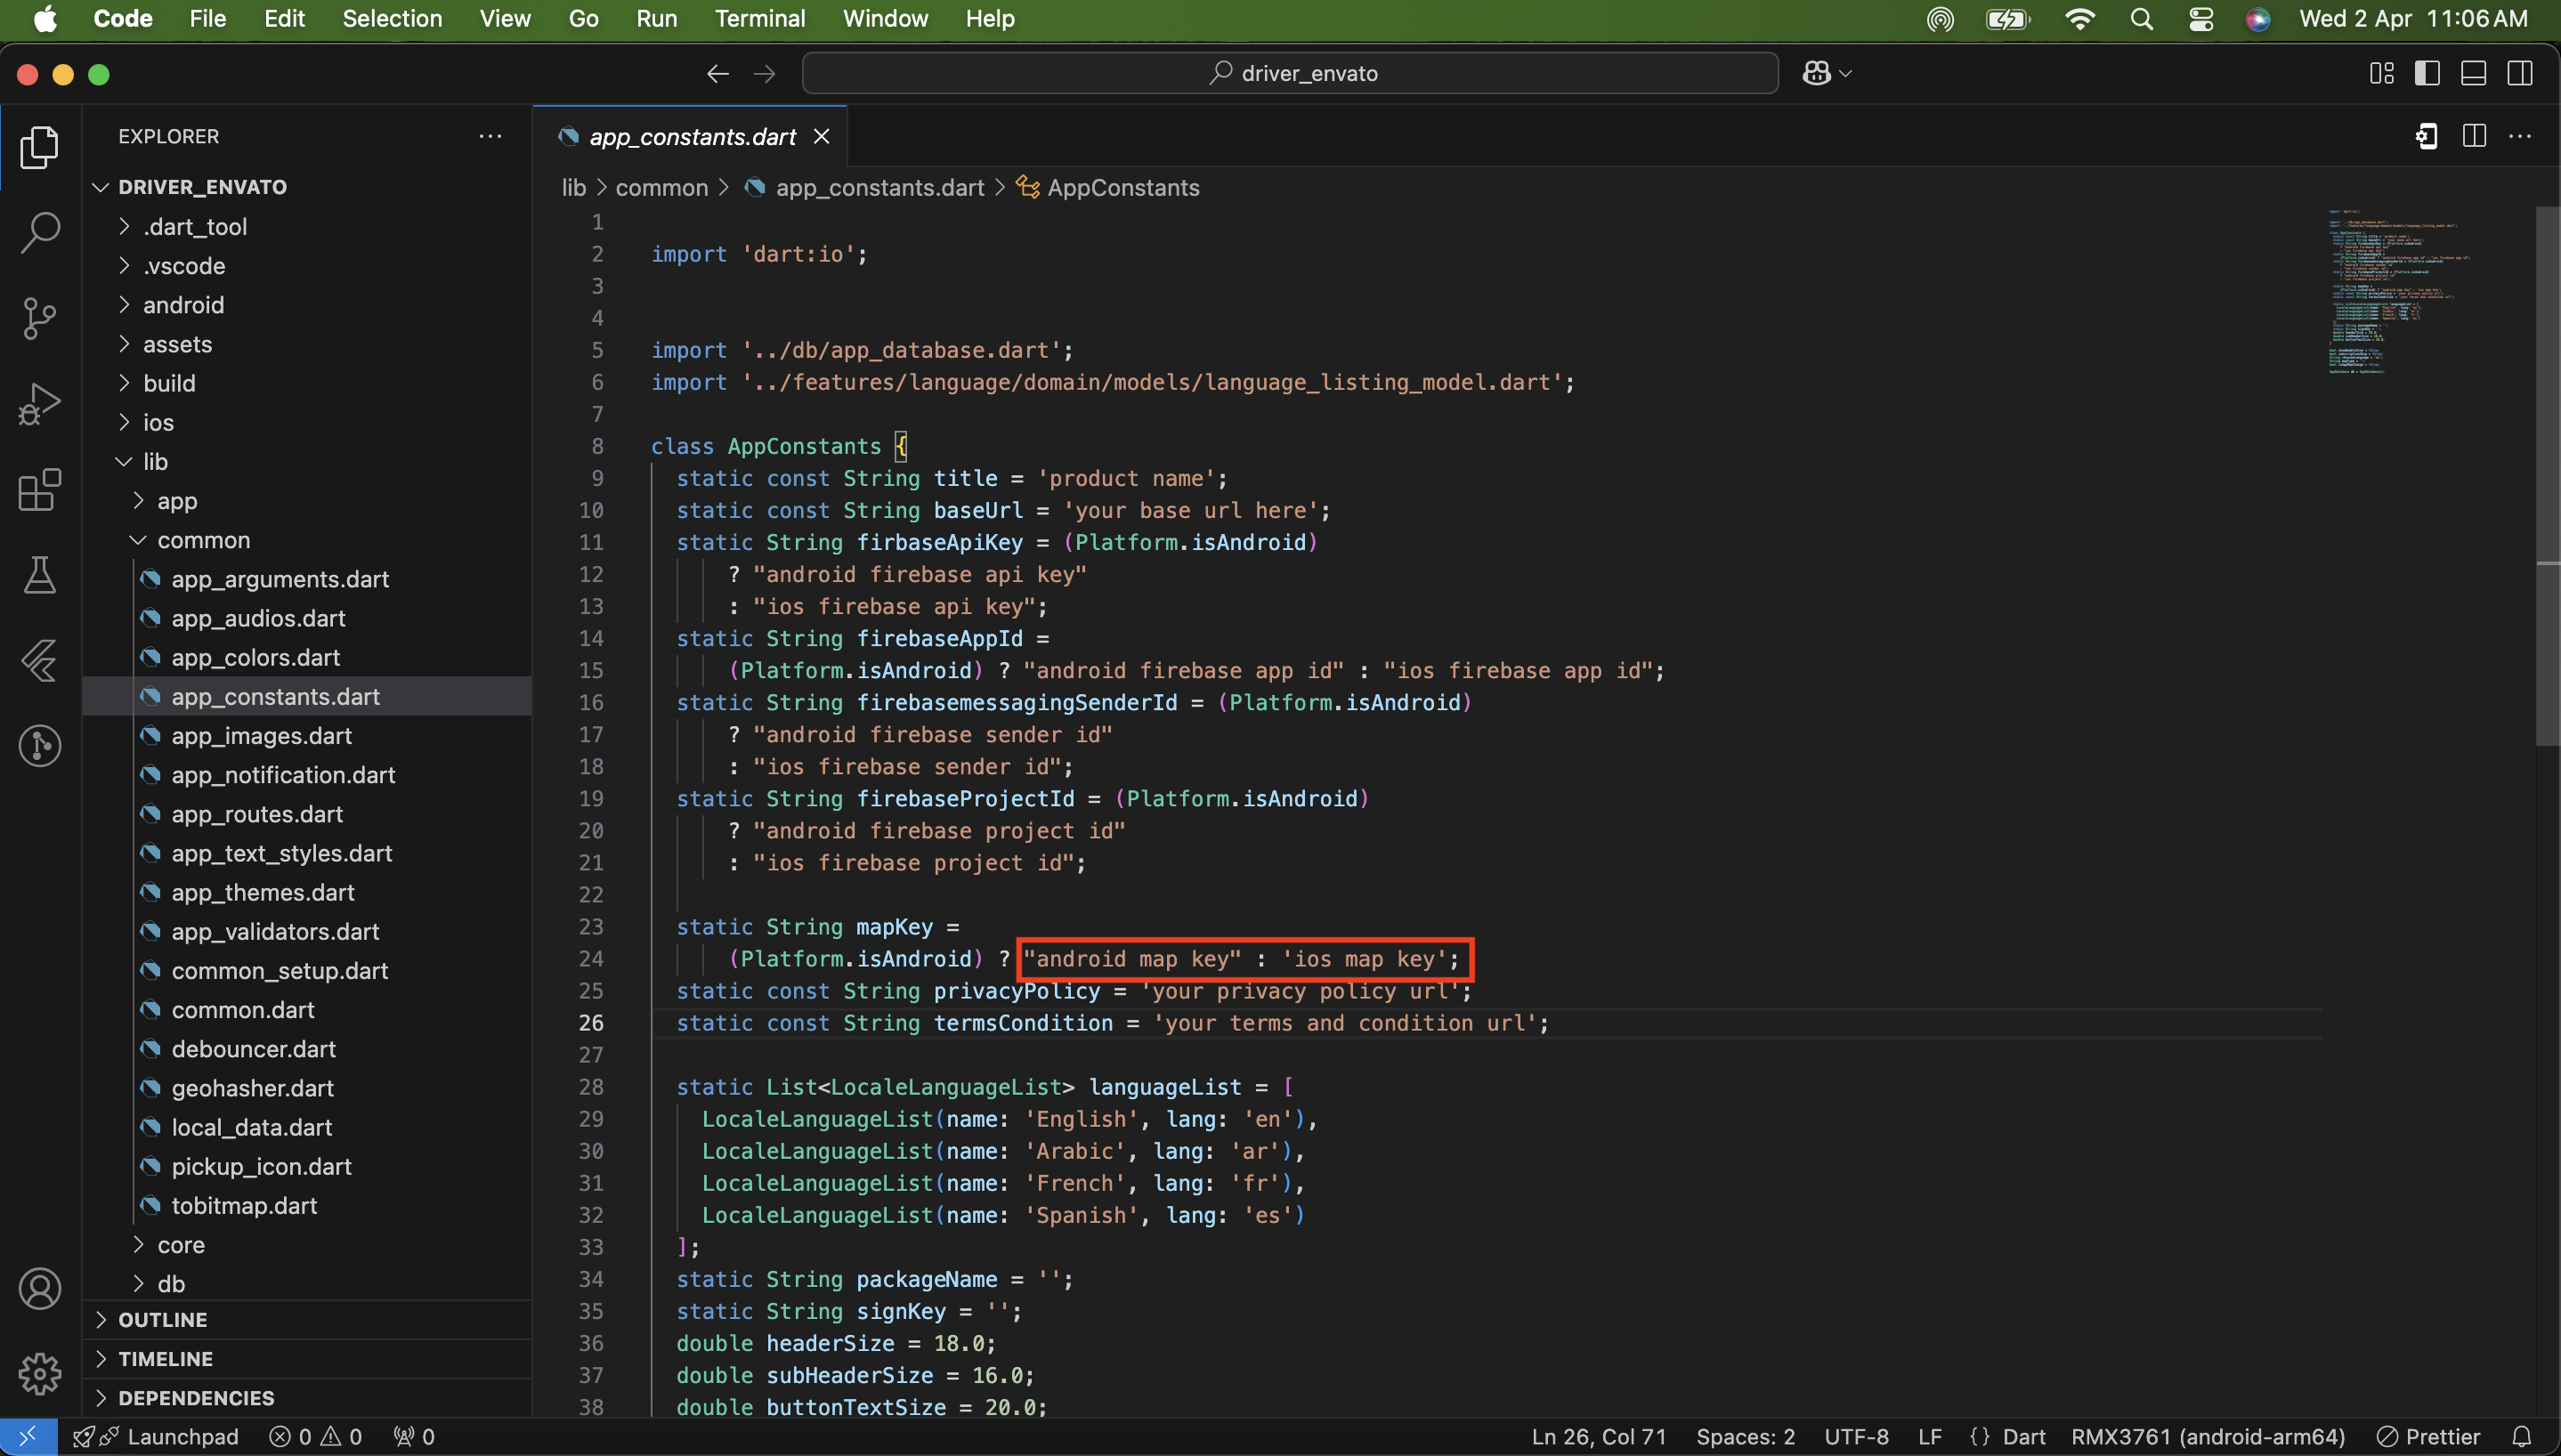Screen dimensions: 2561x1456
Task: Open the Flutter sidebar view
Action: coord(40,661)
